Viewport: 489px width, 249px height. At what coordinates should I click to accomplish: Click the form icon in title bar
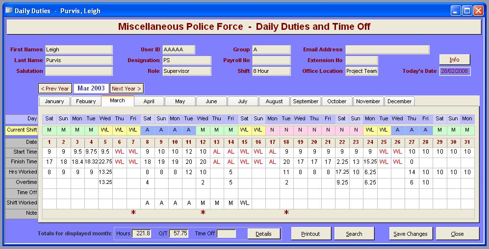click(x=8, y=10)
